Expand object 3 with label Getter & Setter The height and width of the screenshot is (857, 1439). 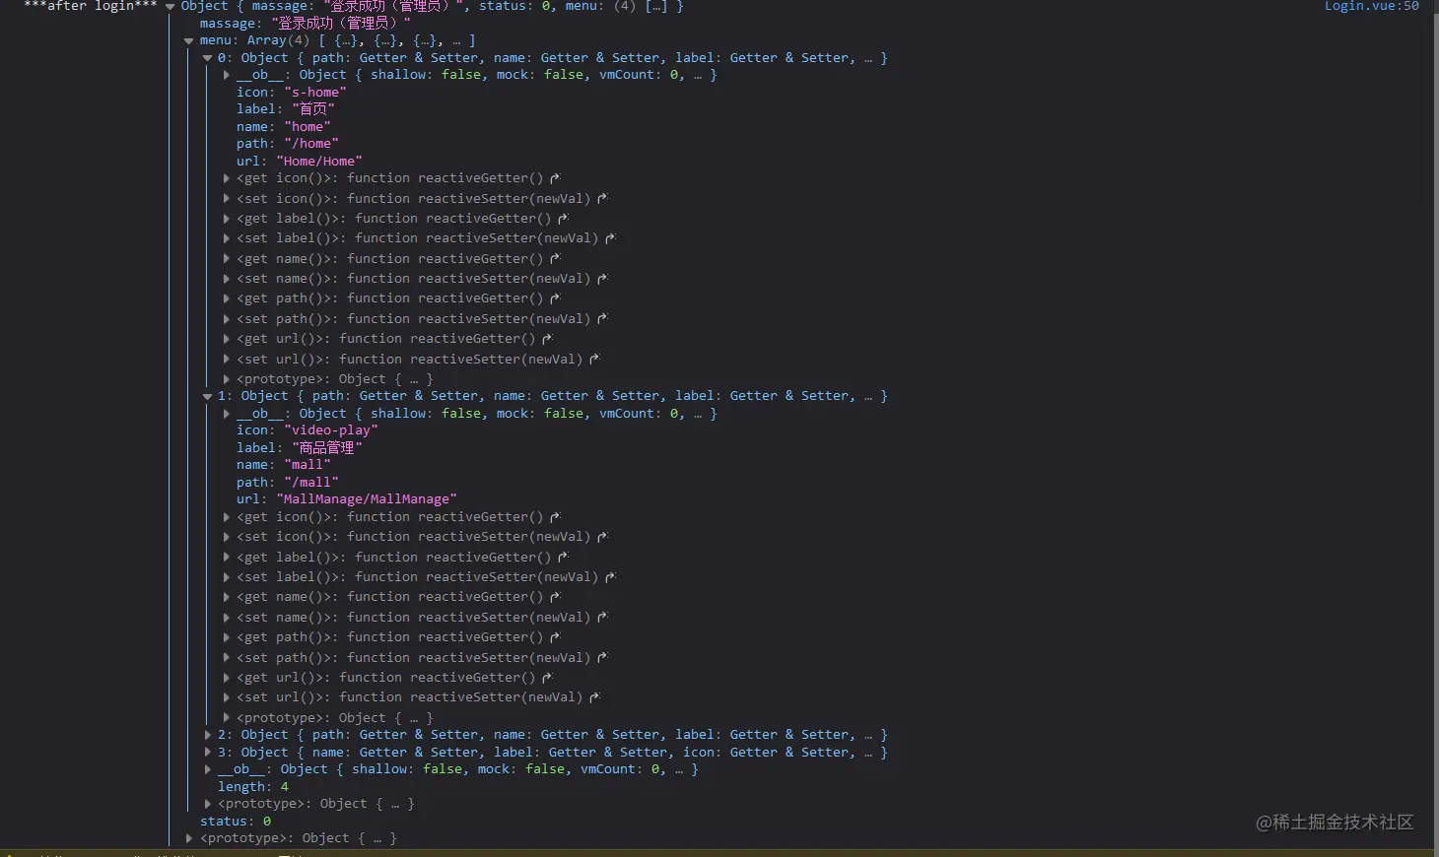[x=206, y=752]
